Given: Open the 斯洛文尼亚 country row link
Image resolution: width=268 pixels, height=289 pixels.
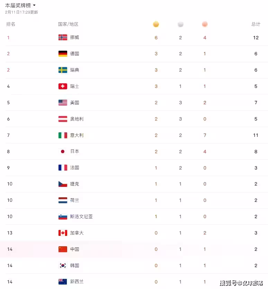Looking at the screenshot, I should pos(81,216).
